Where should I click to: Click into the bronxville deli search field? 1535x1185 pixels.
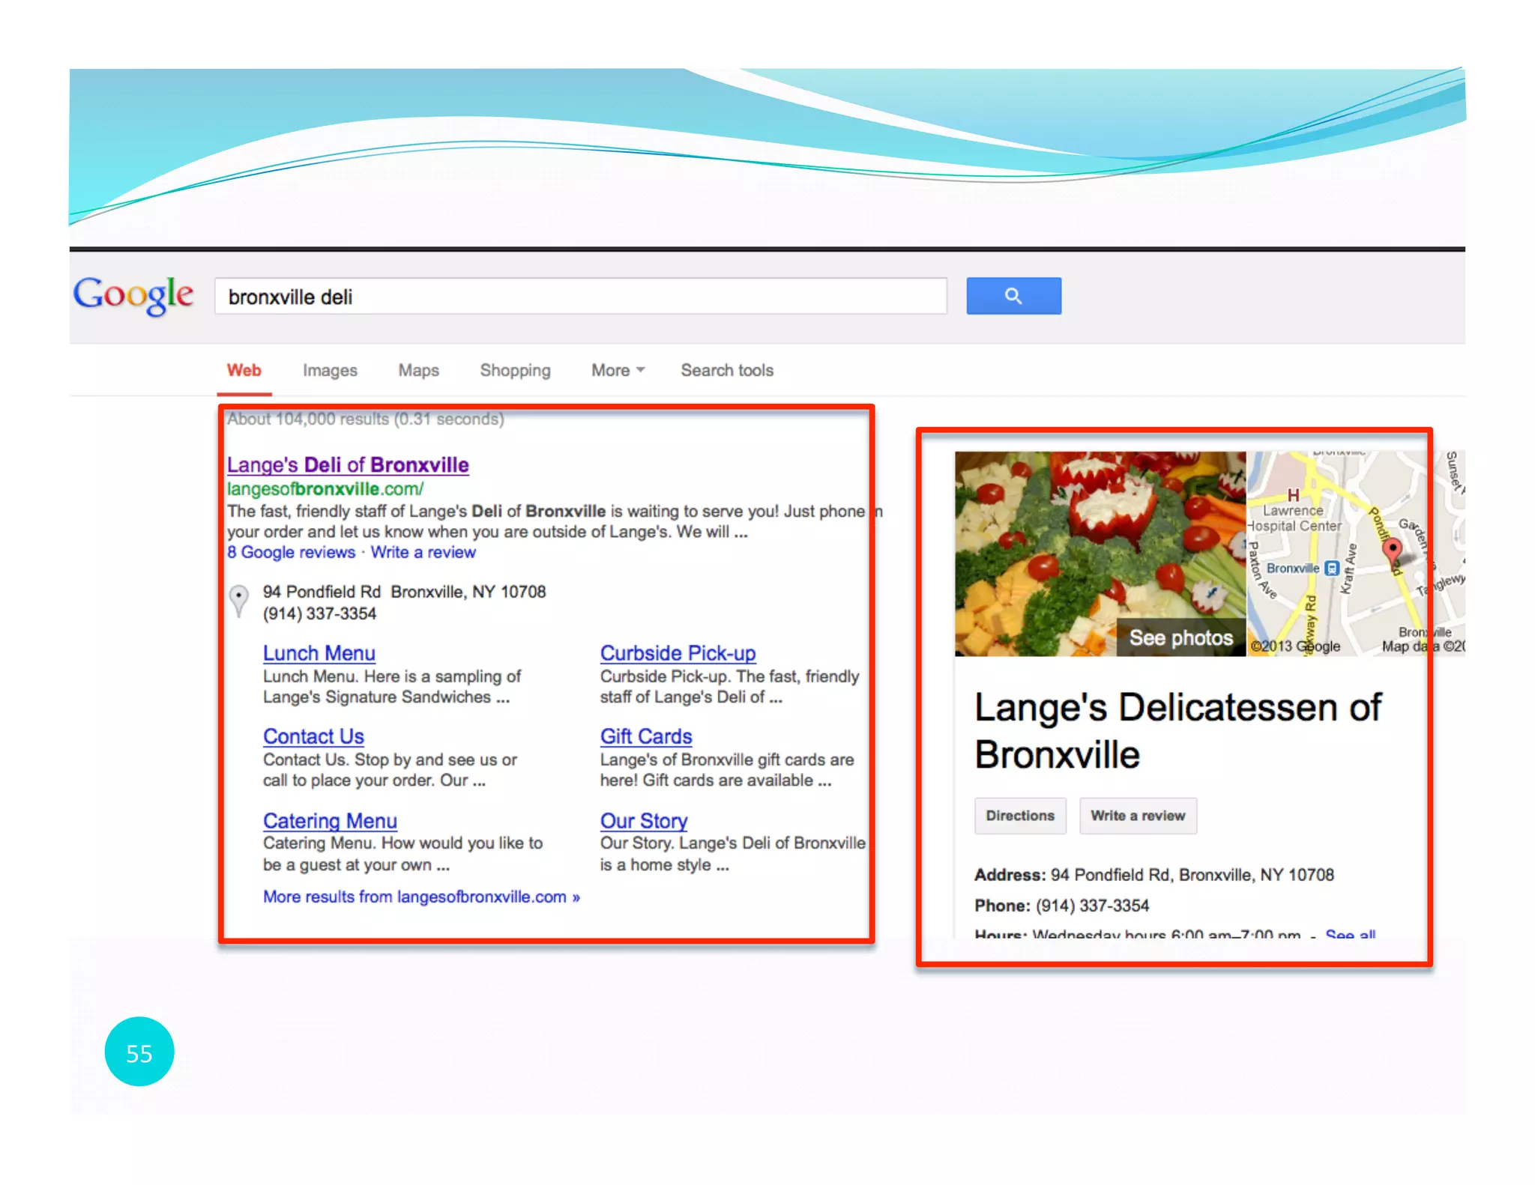(580, 297)
